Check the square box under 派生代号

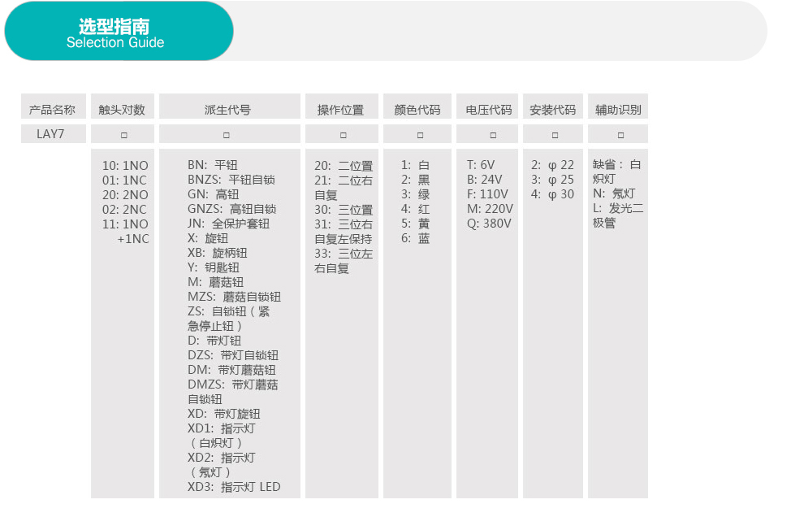click(x=227, y=135)
